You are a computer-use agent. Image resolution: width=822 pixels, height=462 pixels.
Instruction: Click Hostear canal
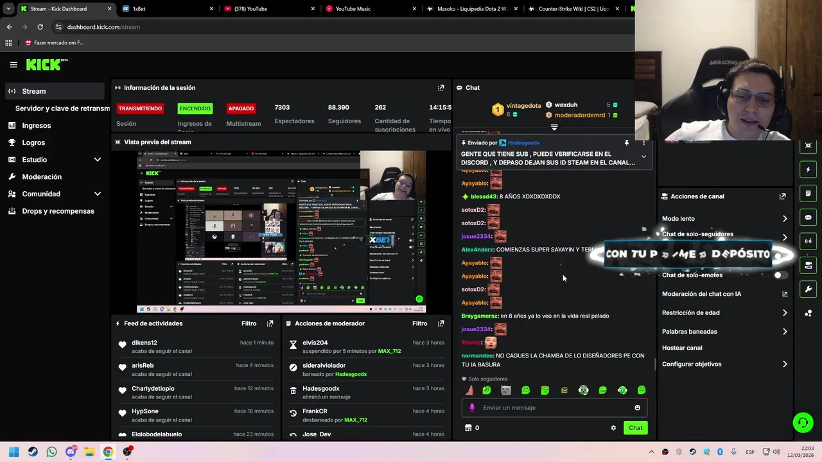pos(682,348)
